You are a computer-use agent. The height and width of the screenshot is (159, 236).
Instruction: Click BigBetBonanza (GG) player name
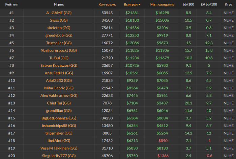point(62,118)
